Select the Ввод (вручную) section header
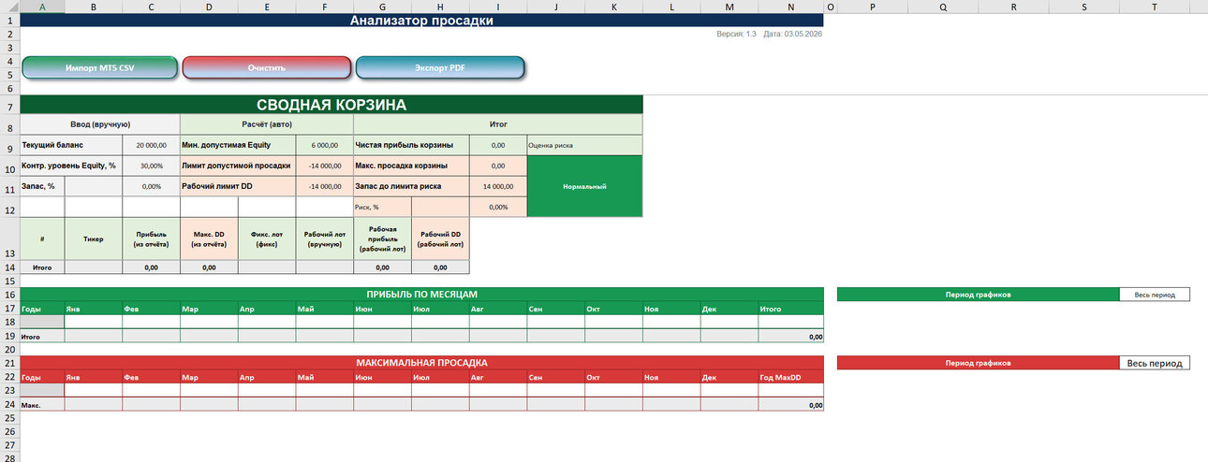This screenshot has height=462, width=1208. 99,124
